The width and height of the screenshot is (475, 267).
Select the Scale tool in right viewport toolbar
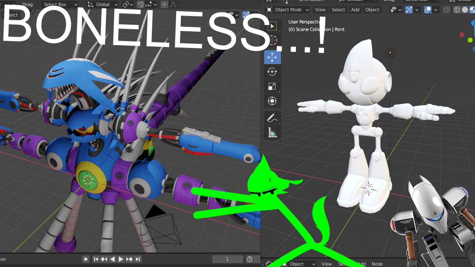[x=272, y=86]
